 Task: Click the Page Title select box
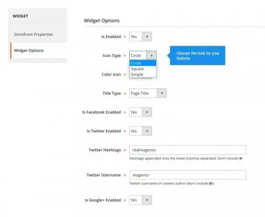click(x=148, y=93)
